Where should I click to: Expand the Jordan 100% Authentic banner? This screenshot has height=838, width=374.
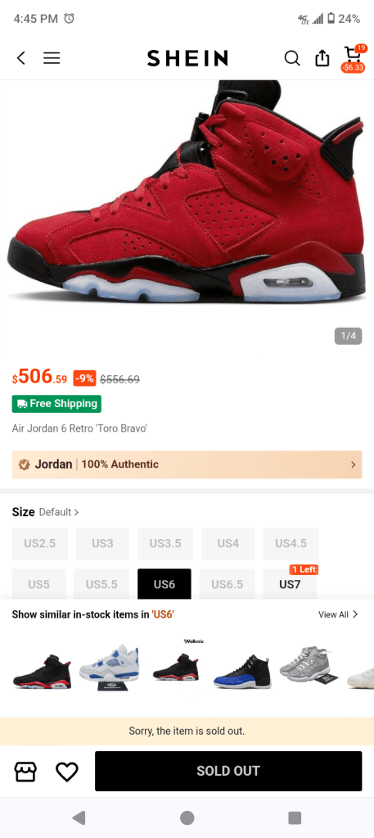187,464
